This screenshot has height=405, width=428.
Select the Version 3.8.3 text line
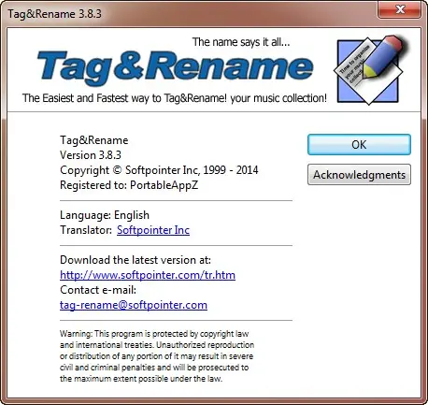[x=91, y=155]
